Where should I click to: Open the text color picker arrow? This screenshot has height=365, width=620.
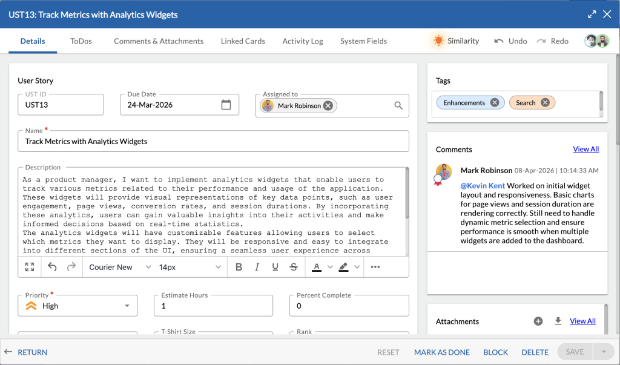330,267
